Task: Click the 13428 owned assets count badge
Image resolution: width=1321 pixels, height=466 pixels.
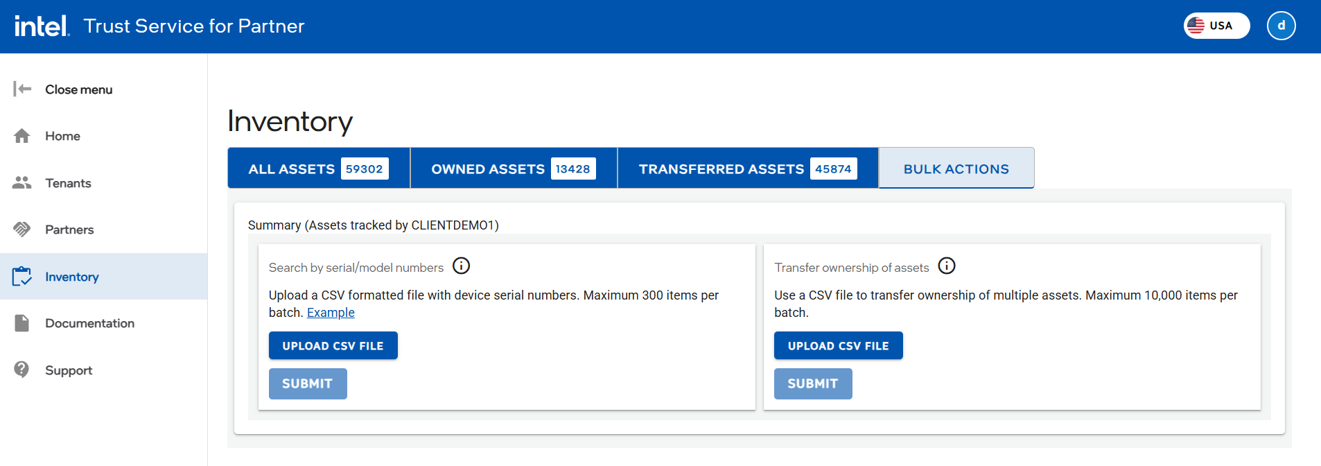Action: click(573, 169)
